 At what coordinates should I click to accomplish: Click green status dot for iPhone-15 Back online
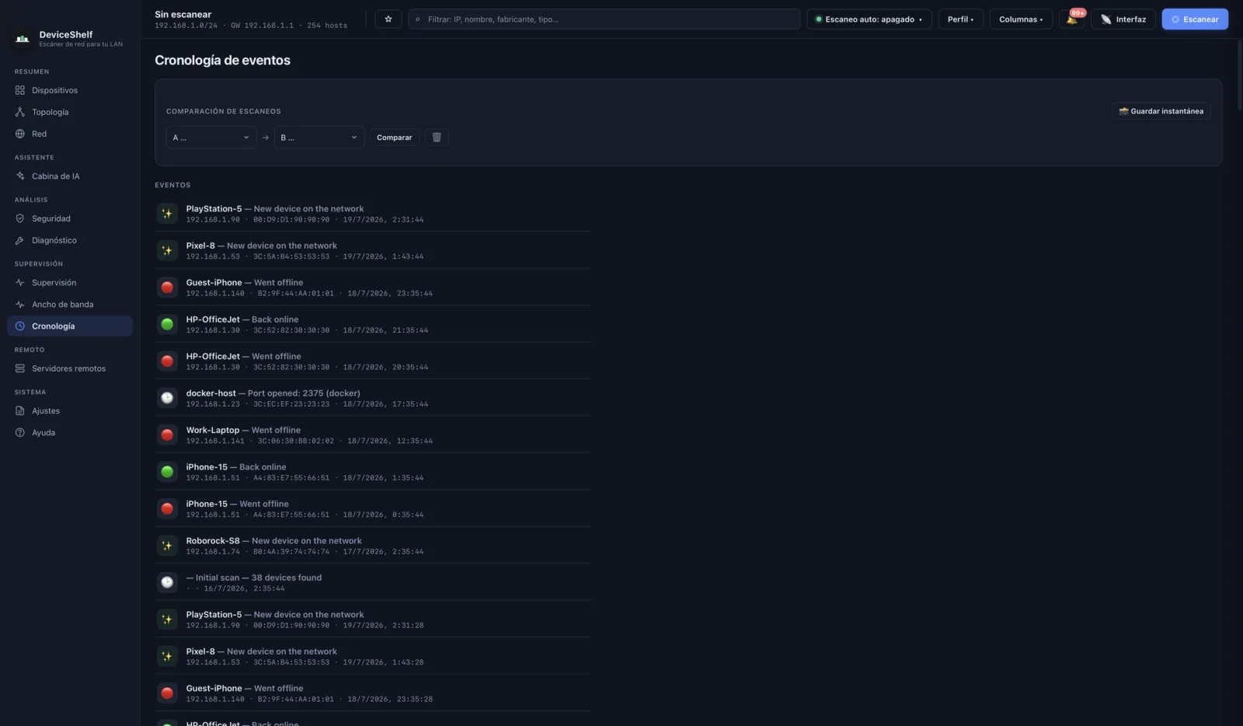167,472
